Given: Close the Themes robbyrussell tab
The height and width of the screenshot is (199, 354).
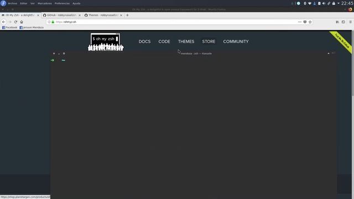Looking at the screenshot, I should point(121,15).
